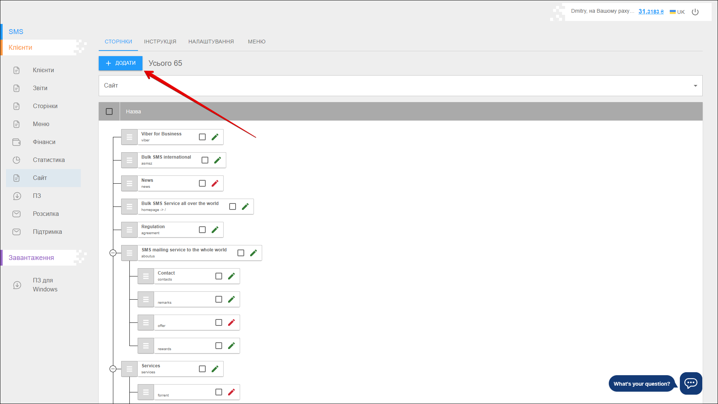Image resolution: width=718 pixels, height=404 pixels.
Task: Tick the checkbox for Services page
Action: click(x=202, y=369)
